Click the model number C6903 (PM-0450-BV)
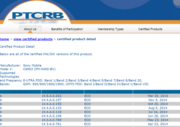 (x=39, y=69)
